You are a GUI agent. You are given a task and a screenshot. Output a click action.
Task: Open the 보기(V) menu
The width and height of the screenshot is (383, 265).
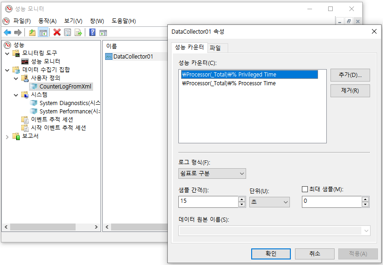point(73,21)
